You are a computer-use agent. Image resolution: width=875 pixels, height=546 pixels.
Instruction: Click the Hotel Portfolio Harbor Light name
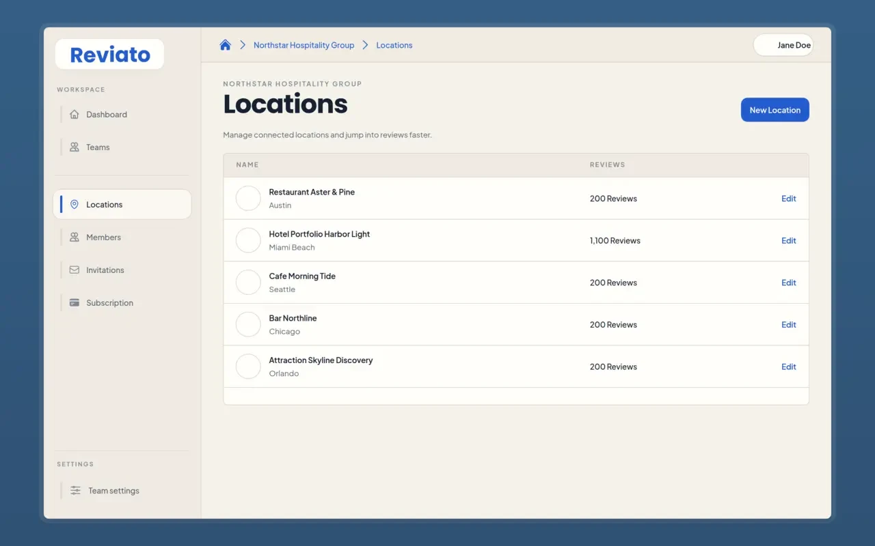point(319,234)
